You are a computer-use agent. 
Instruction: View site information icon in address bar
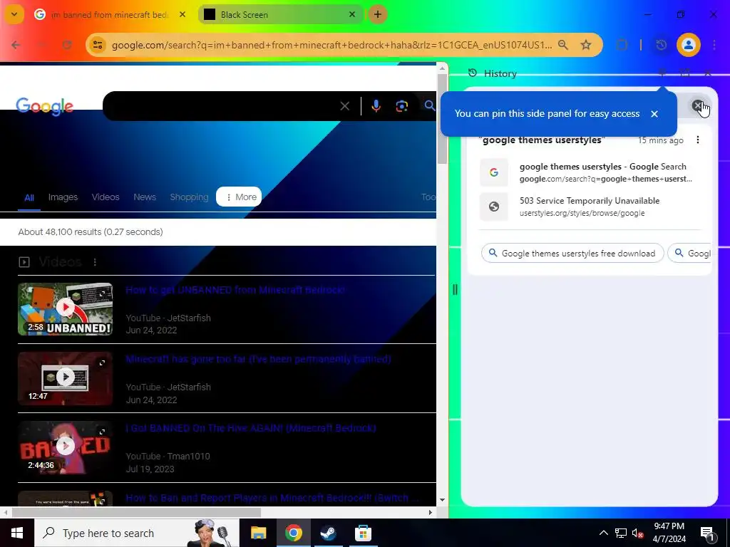97,45
